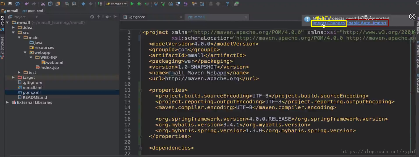
Task: Open Project panel gear settings menu
Action: [108, 17]
